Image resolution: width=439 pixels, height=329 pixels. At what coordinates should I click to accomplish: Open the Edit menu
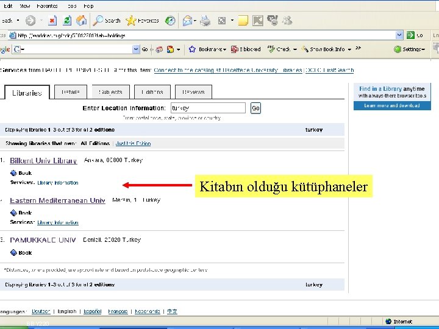point(8,6)
